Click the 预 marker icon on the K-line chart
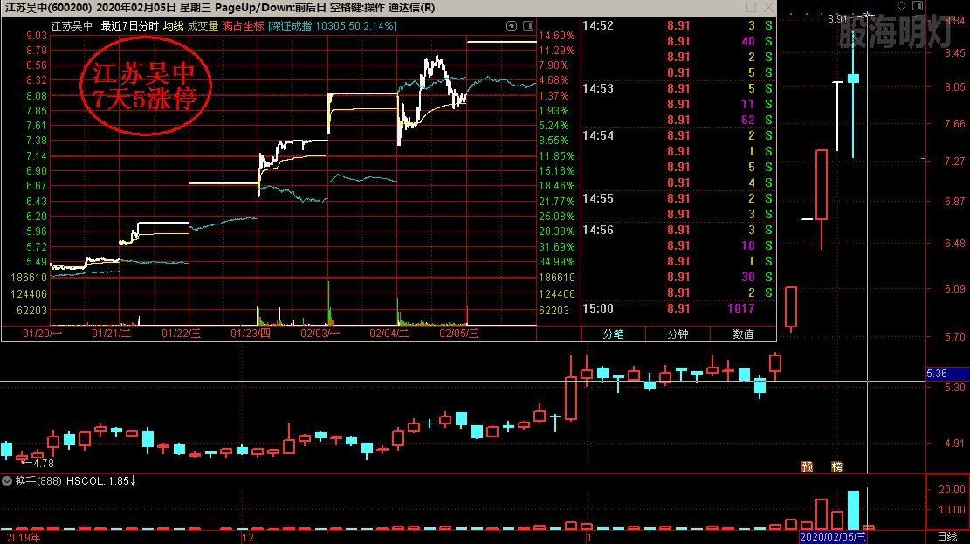Viewport: 970px width, 544px height. pyautogui.click(x=808, y=466)
